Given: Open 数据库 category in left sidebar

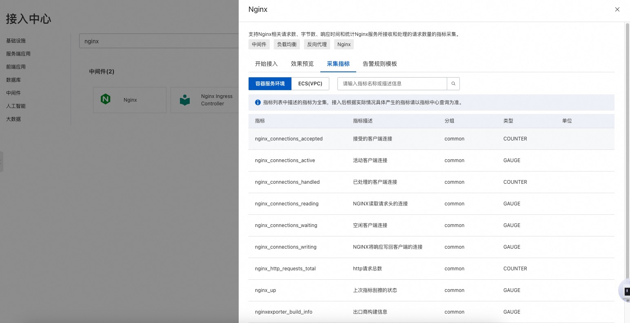Looking at the screenshot, I should click(13, 80).
